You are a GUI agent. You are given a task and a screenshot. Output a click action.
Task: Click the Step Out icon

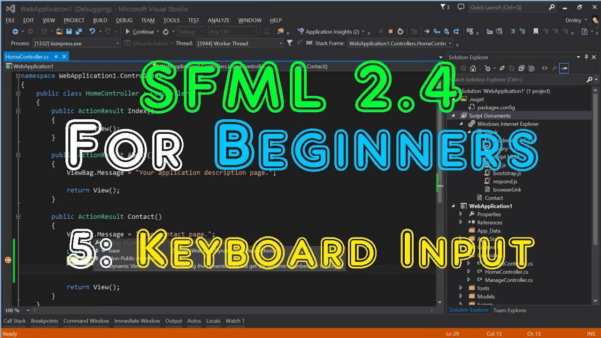click(456, 31)
